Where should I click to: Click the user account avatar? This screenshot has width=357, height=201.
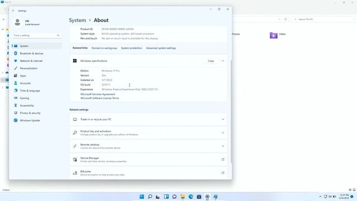[x=17, y=22]
